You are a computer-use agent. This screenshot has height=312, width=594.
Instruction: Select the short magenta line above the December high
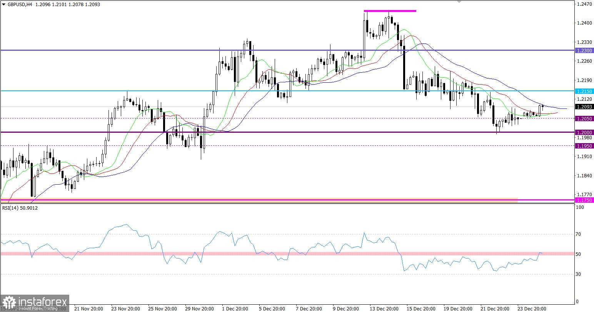click(x=390, y=11)
